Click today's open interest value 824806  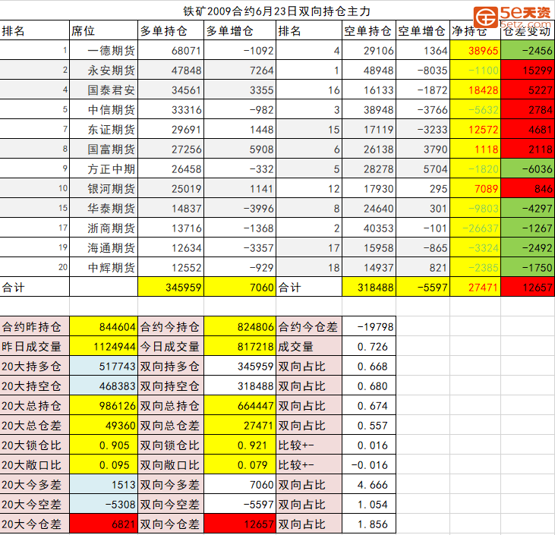click(240, 326)
